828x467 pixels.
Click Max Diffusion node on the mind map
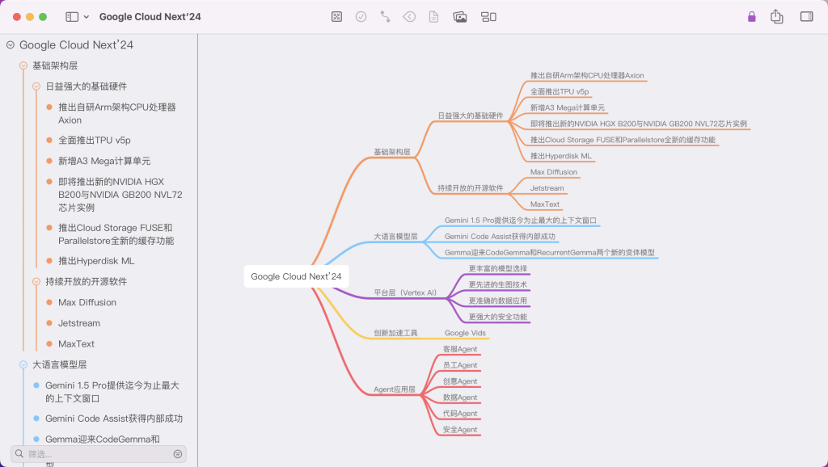[x=554, y=172]
